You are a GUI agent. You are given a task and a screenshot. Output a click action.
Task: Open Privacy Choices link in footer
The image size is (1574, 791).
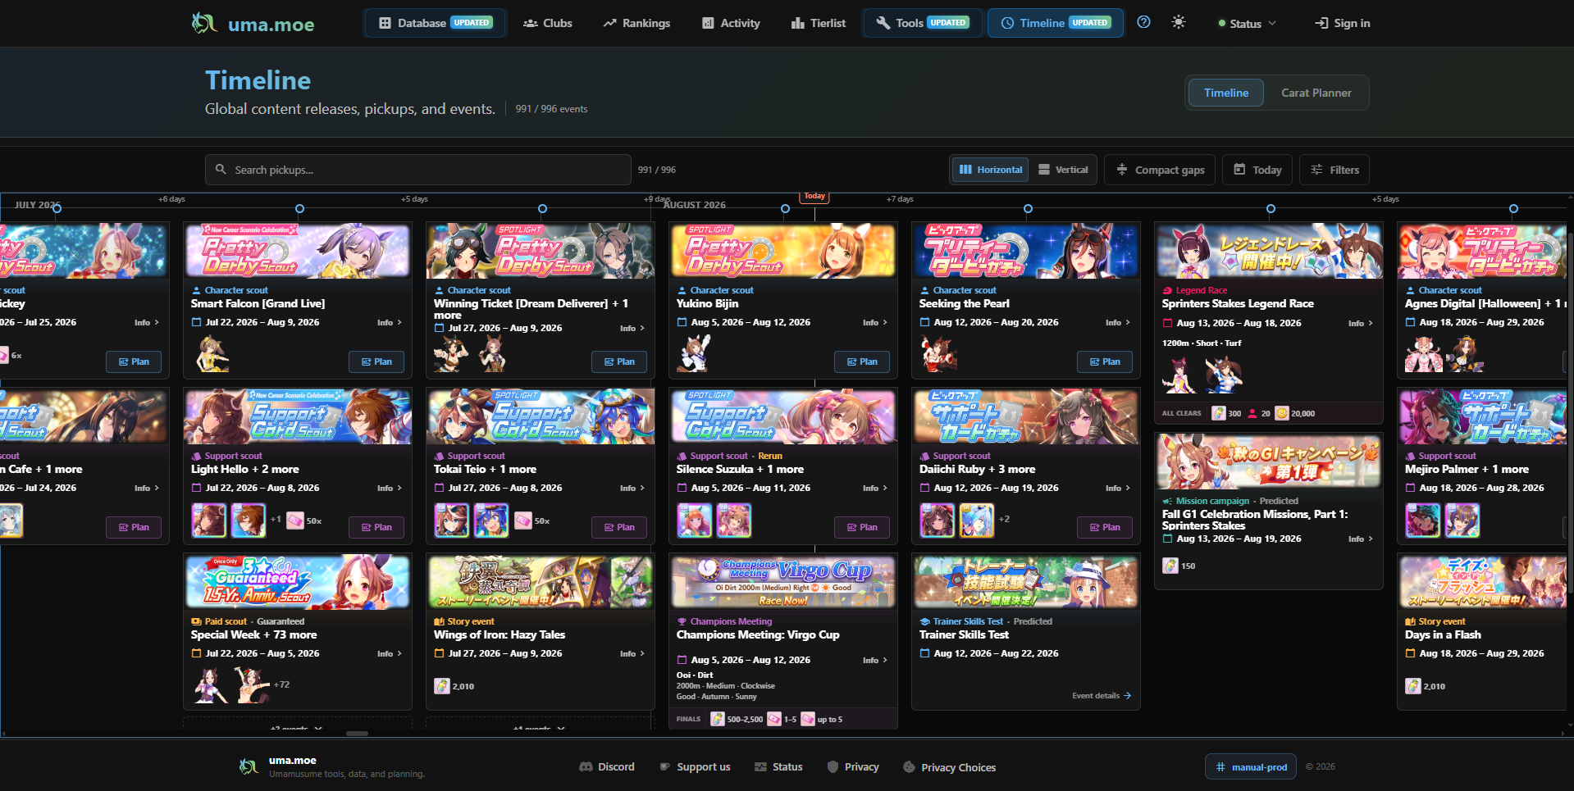(x=949, y=767)
